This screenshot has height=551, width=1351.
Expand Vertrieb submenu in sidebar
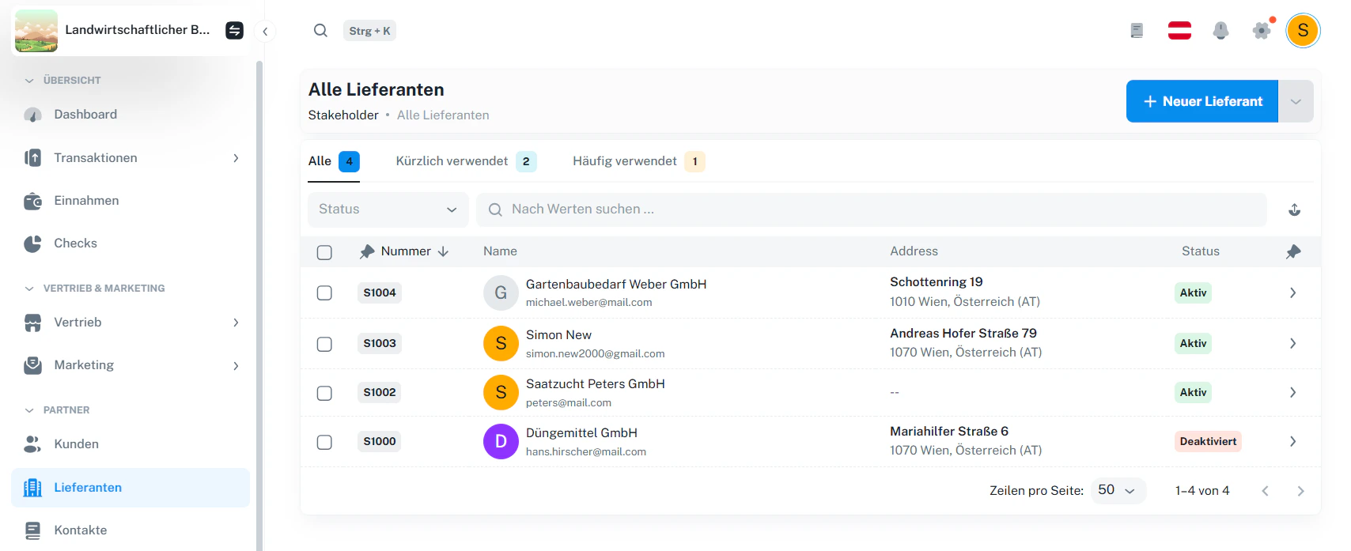click(x=236, y=323)
